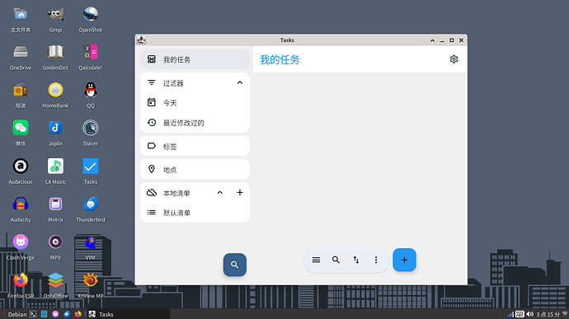
Task: Open the sort arrows option
Action: tap(356, 260)
